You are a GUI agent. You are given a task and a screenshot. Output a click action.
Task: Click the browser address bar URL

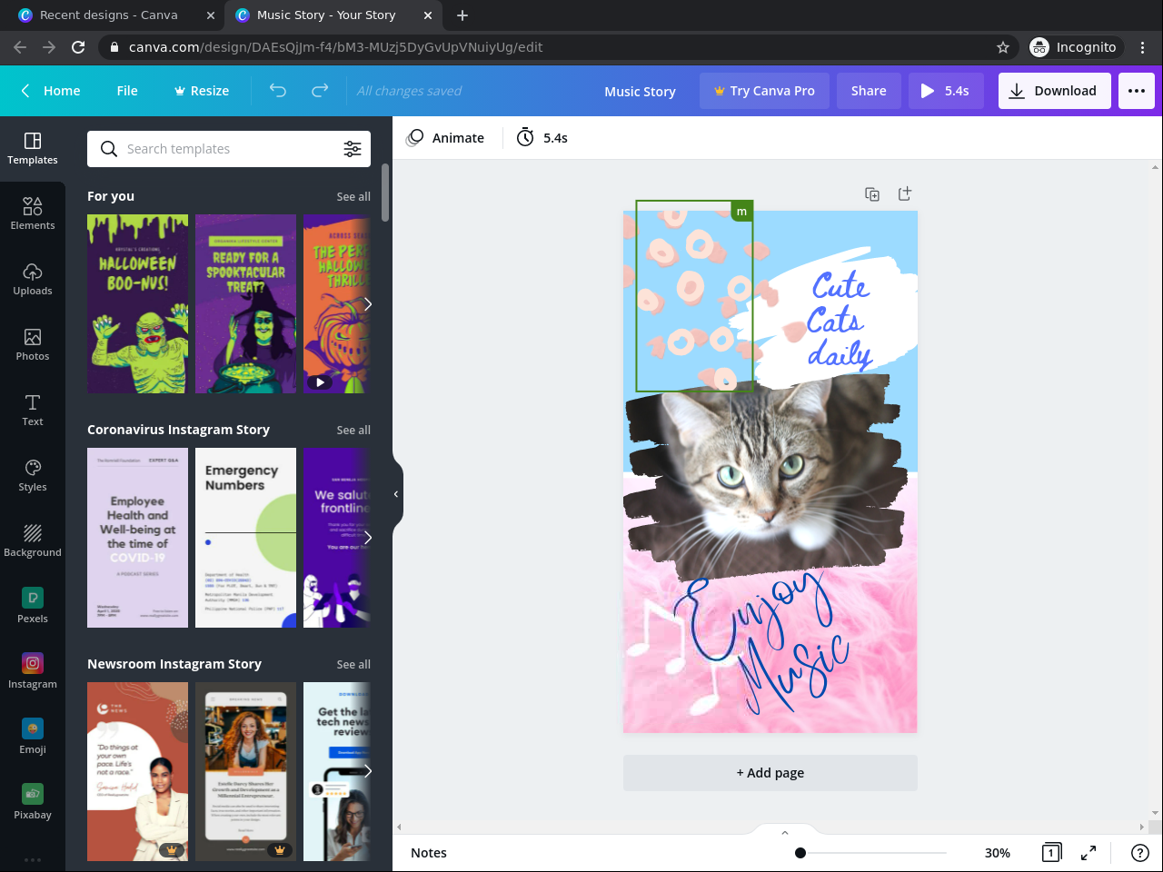click(335, 47)
